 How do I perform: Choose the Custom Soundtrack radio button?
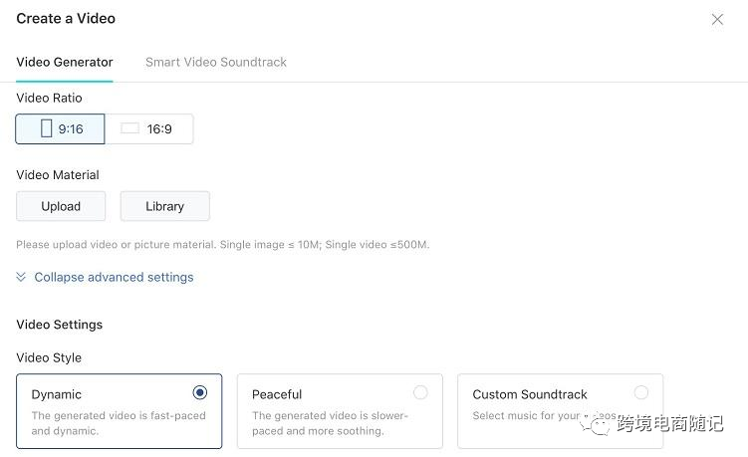coord(640,392)
